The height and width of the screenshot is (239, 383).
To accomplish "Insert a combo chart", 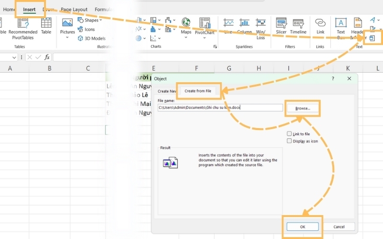I will pos(168,29).
